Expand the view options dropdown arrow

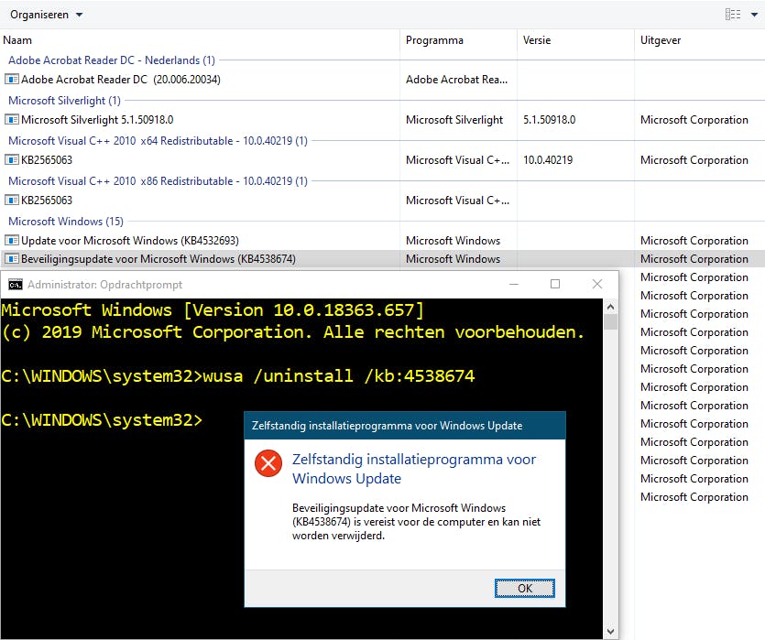[x=754, y=15]
